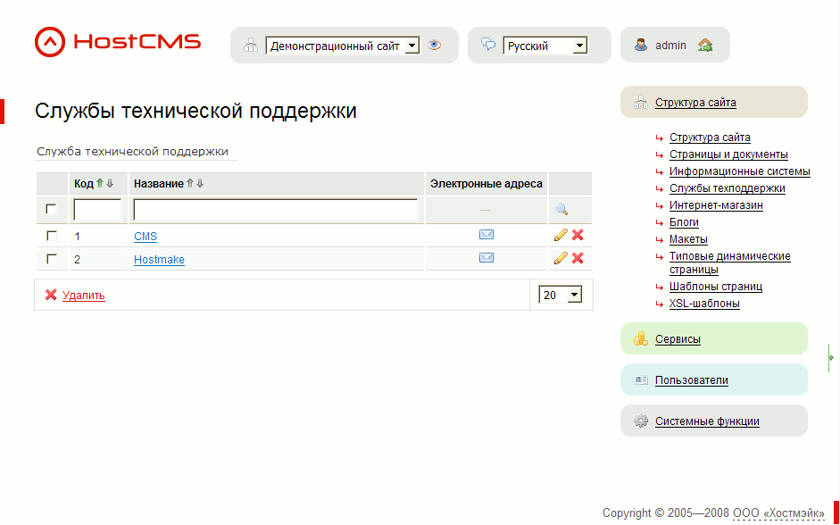Click the eye icon to view site
The width and height of the screenshot is (840, 525).
pyautogui.click(x=435, y=45)
